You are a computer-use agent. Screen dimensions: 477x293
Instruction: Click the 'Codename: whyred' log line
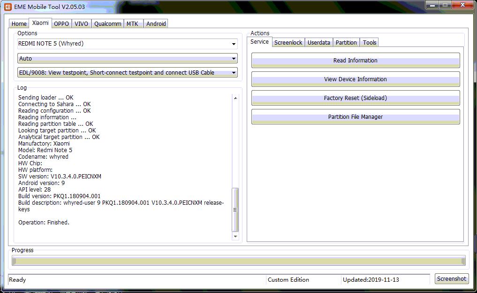43,157
